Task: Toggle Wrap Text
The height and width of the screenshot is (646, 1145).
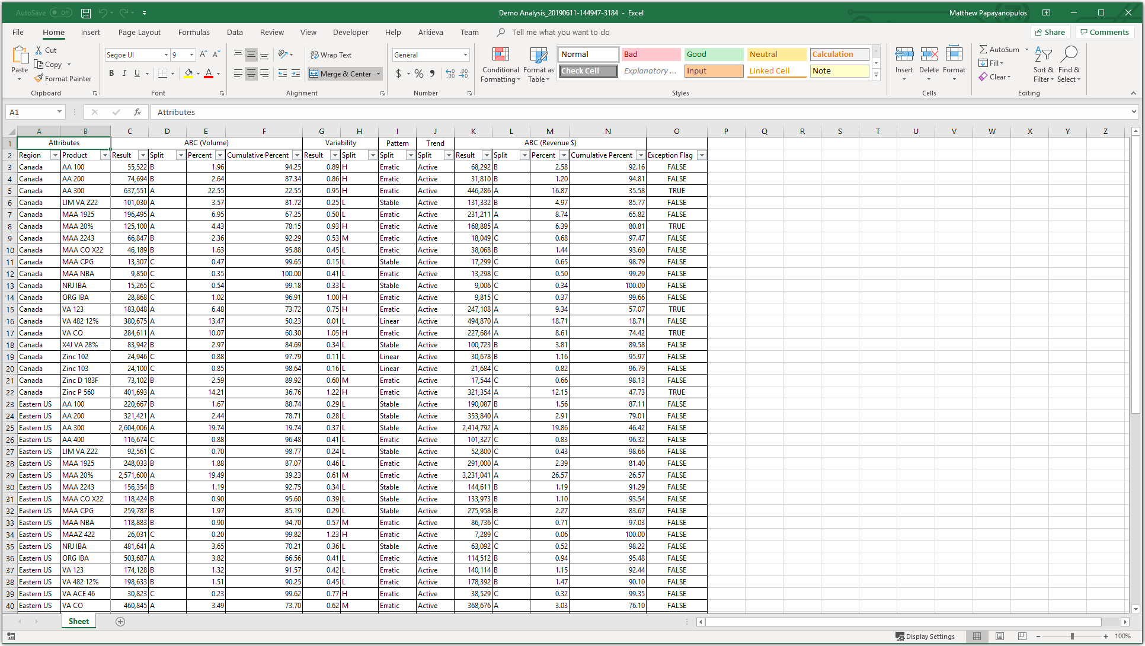Action: click(331, 55)
